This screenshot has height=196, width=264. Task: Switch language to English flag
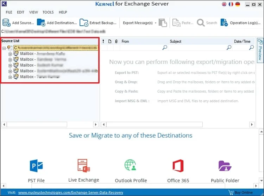click(x=224, y=4)
